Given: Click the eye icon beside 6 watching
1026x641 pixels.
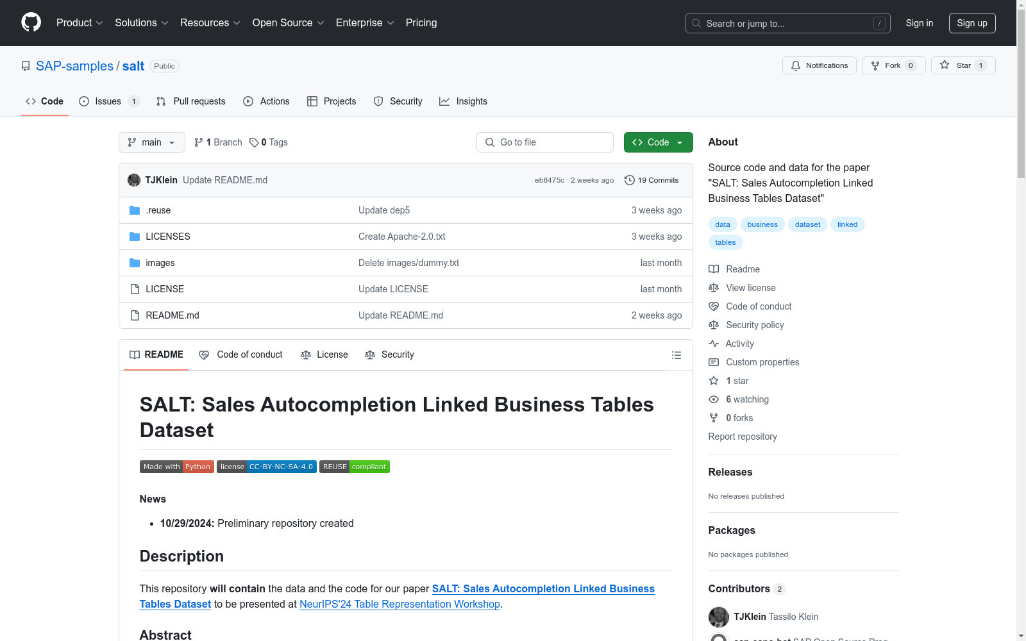Looking at the screenshot, I should pyautogui.click(x=714, y=399).
